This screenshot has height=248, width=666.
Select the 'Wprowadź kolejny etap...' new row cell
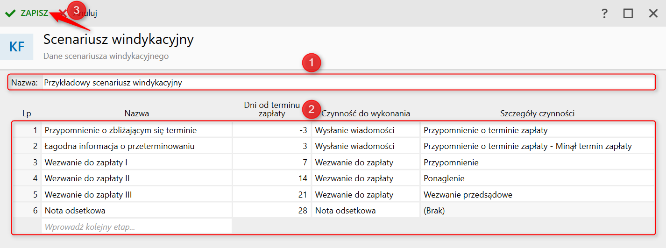click(x=136, y=227)
